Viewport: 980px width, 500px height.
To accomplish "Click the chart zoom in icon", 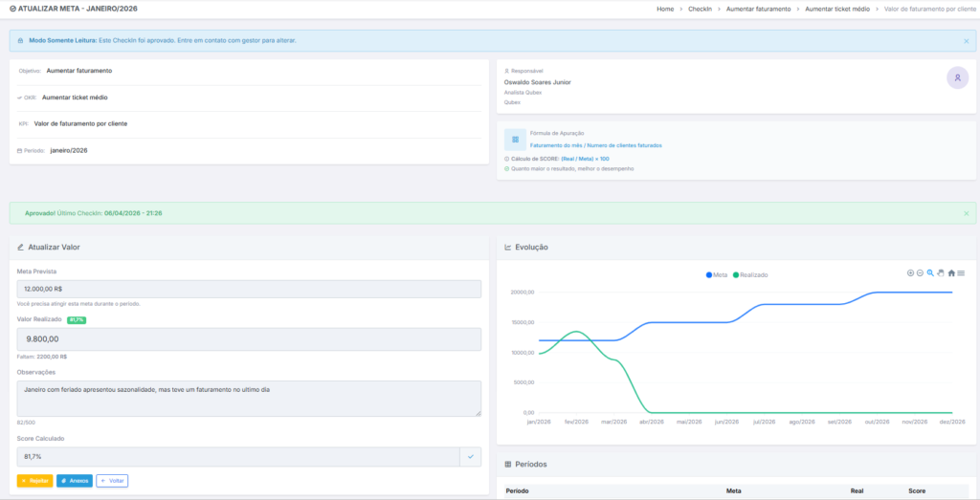I will (x=910, y=273).
